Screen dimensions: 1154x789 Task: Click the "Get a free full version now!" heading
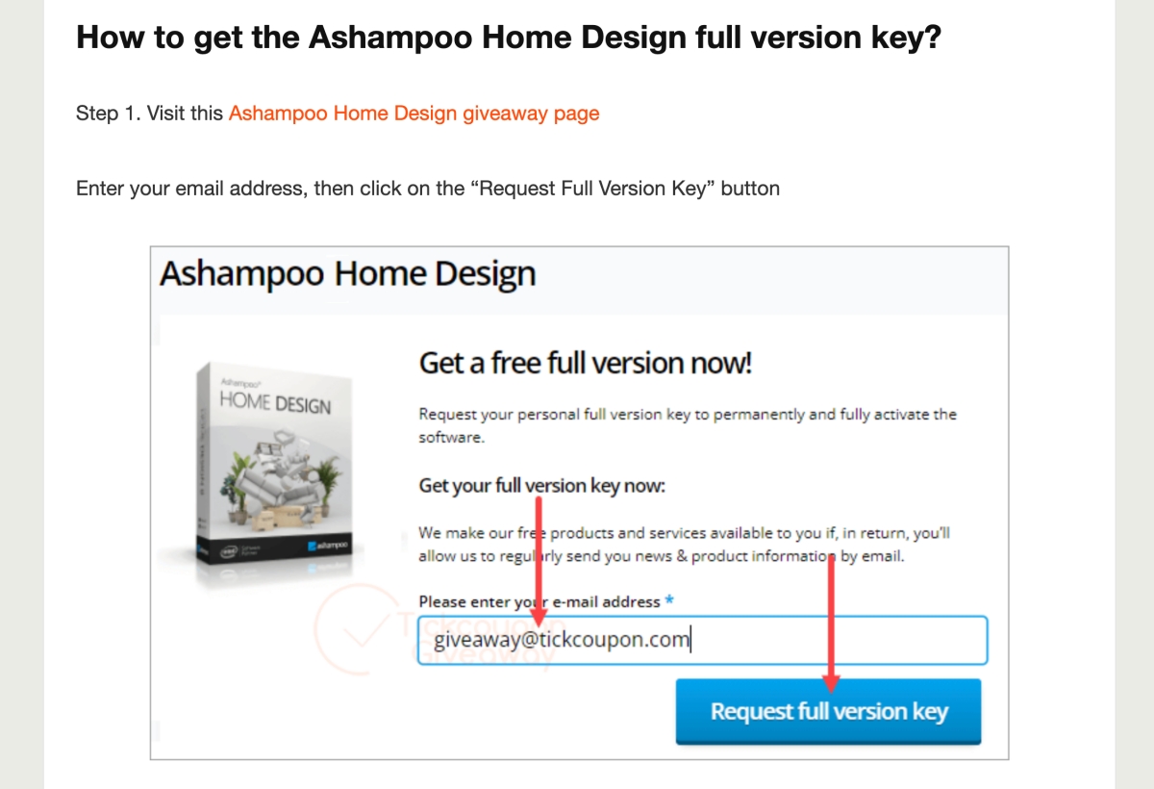[585, 364]
